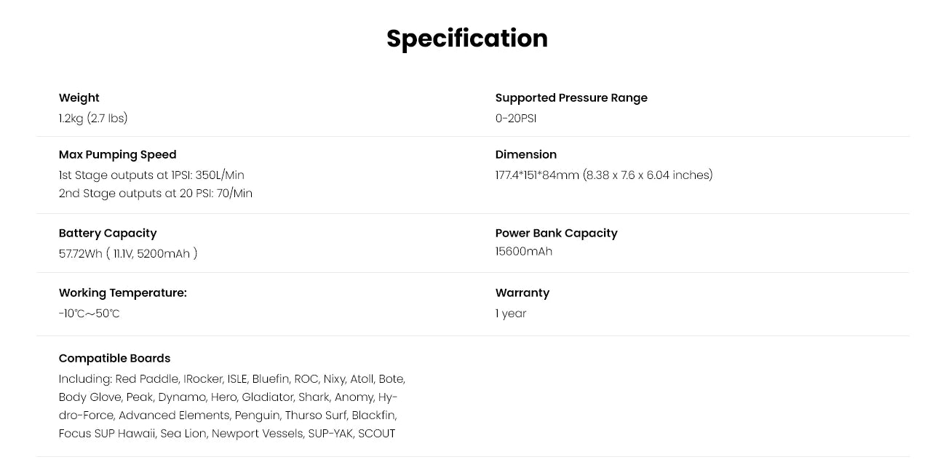Click the Working Temperature label

click(122, 293)
